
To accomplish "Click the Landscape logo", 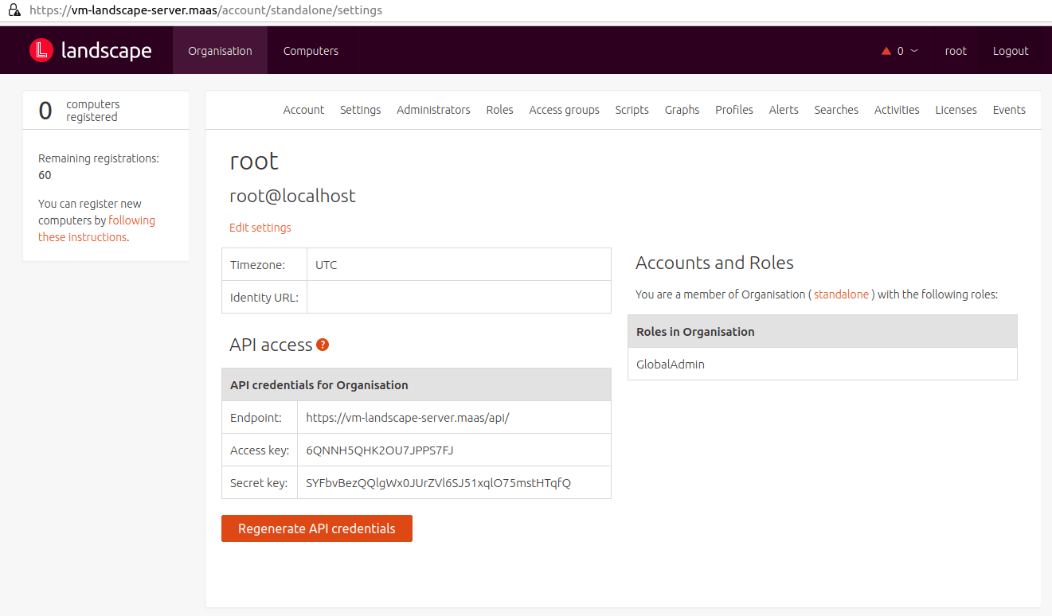I will 90,49.
